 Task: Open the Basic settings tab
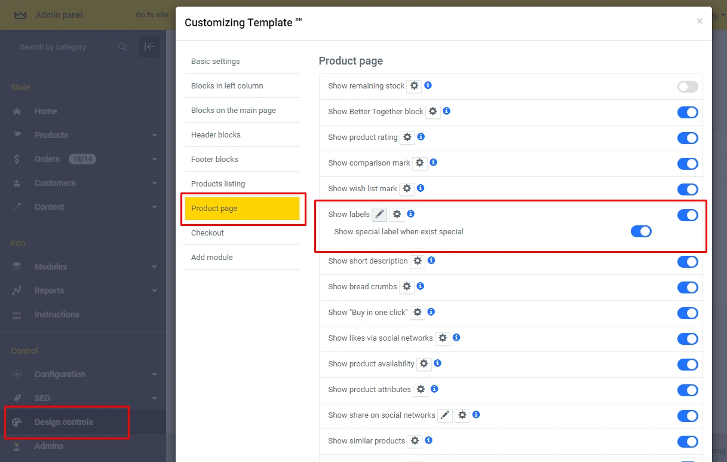(215, 61)
